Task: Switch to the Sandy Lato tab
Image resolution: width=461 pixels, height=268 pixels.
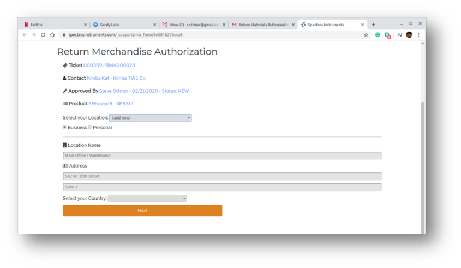Action: coord(123,25)
